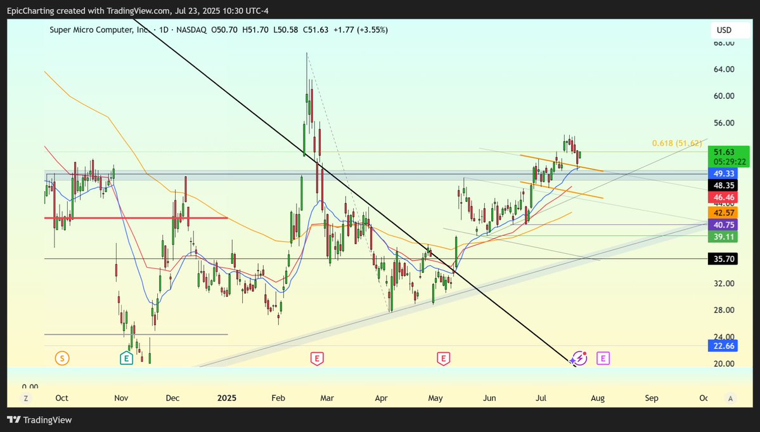Click the 2025 label on the time axis
Viewport: 760px width, 432px height.
point(227,398)
